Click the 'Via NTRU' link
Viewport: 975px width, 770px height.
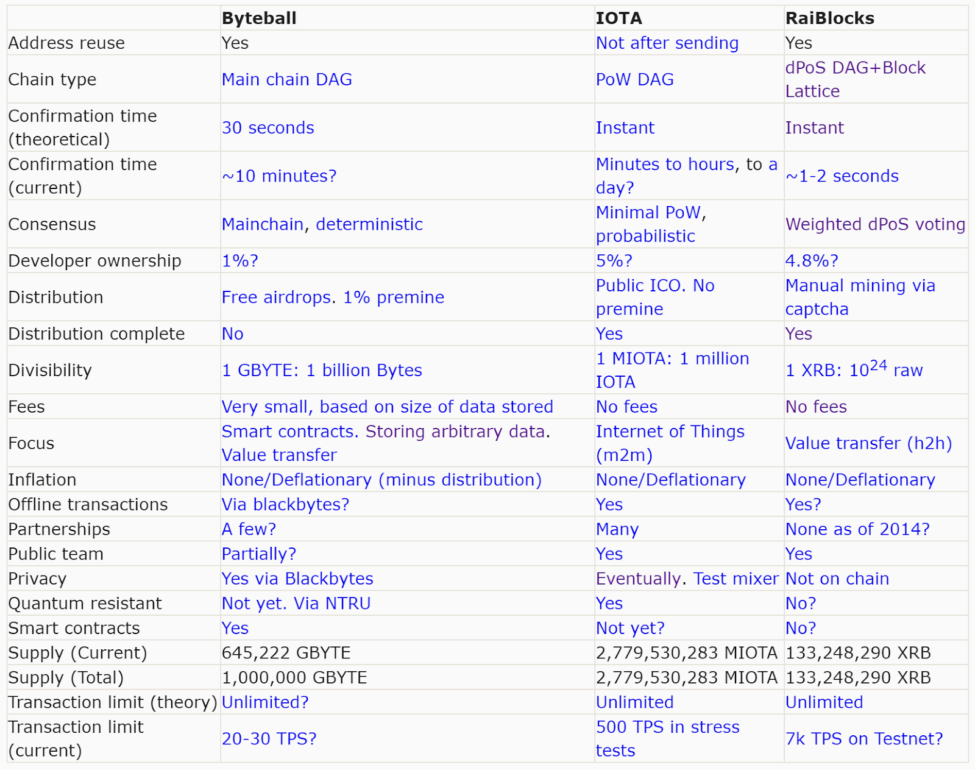click(x=332, y=604)
